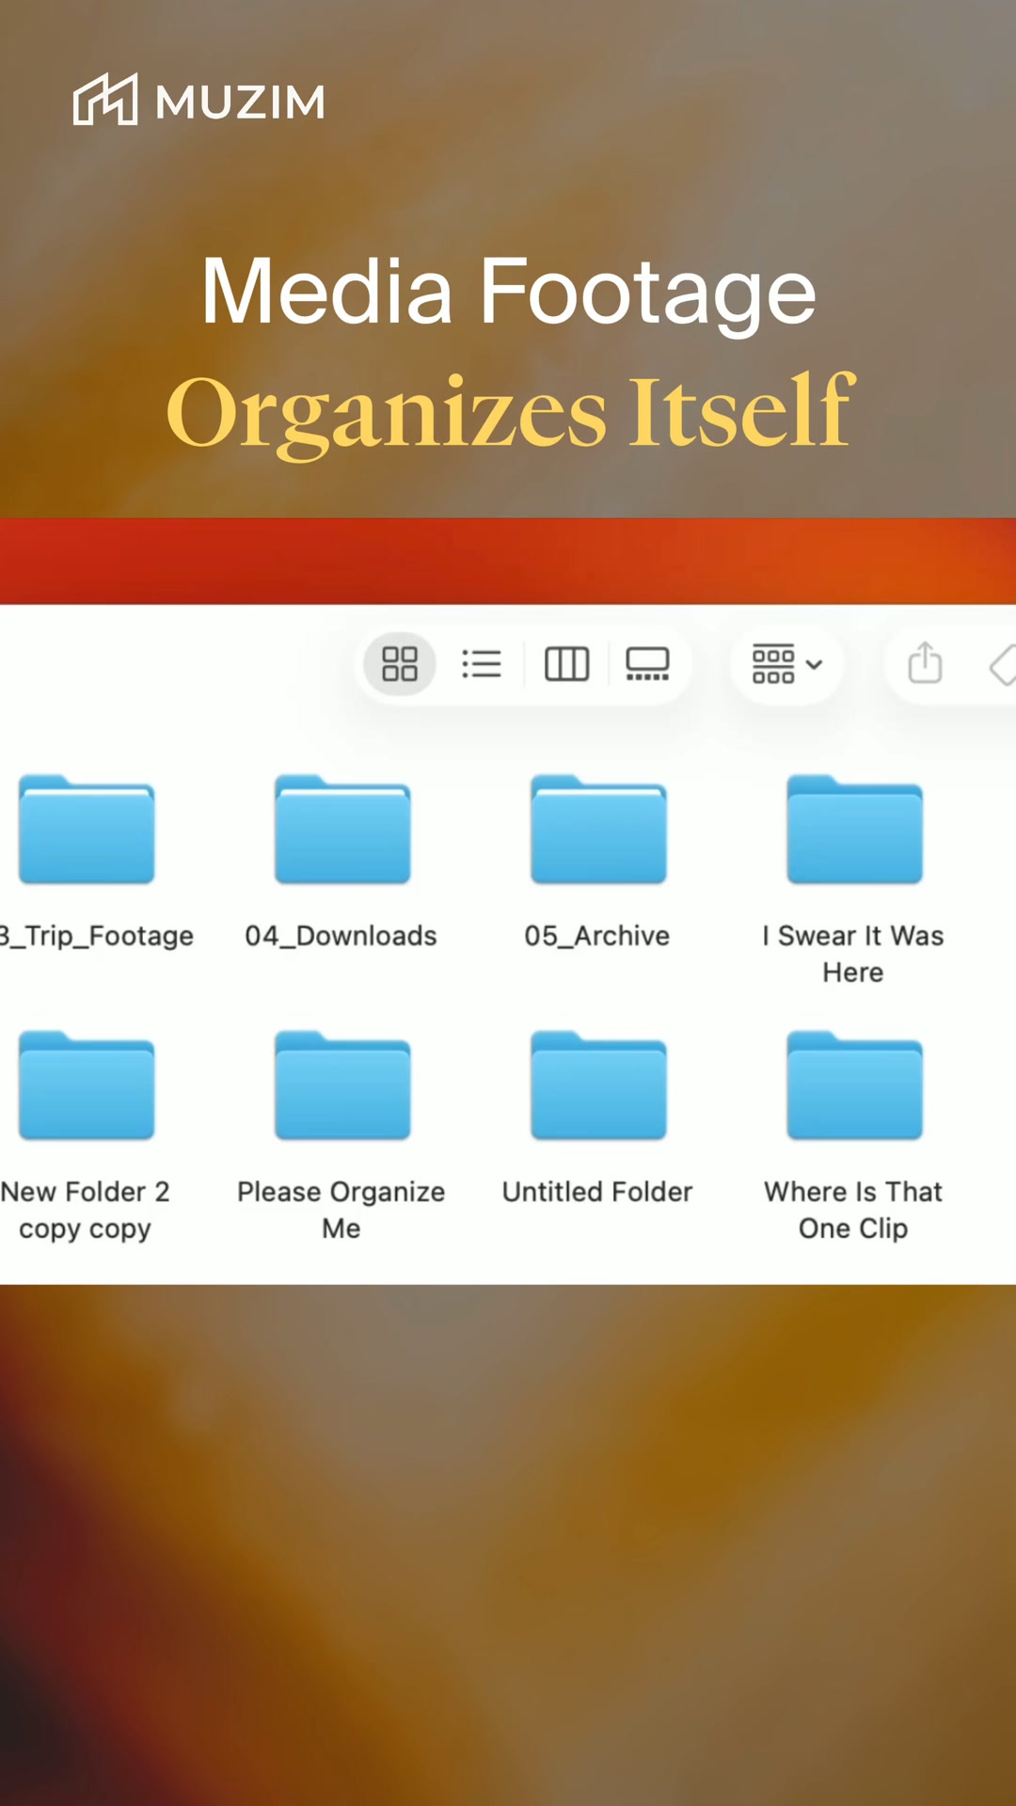This screenshot has height=1806, width=1016.
Task: Click the Please Organize Me label
Action: (x=341, y=1210)
